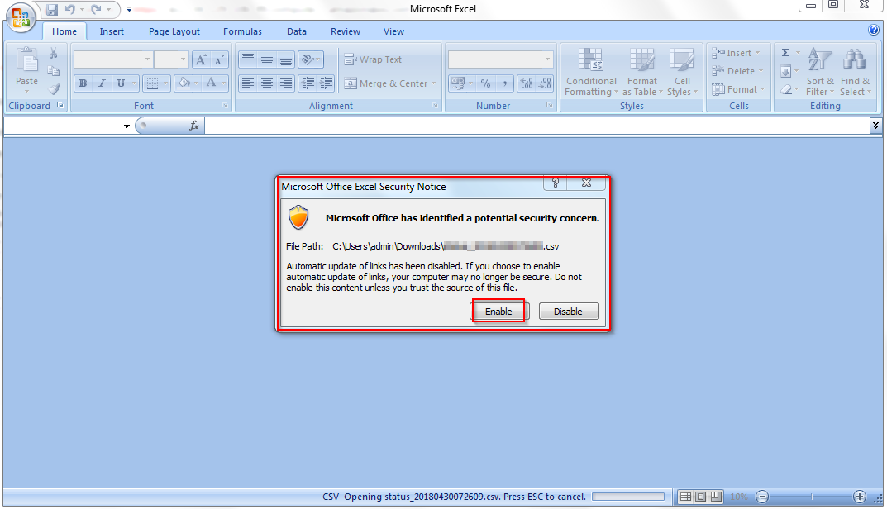Toggle Align Text Left
The image size is (887, 509).
click(247, 83)
